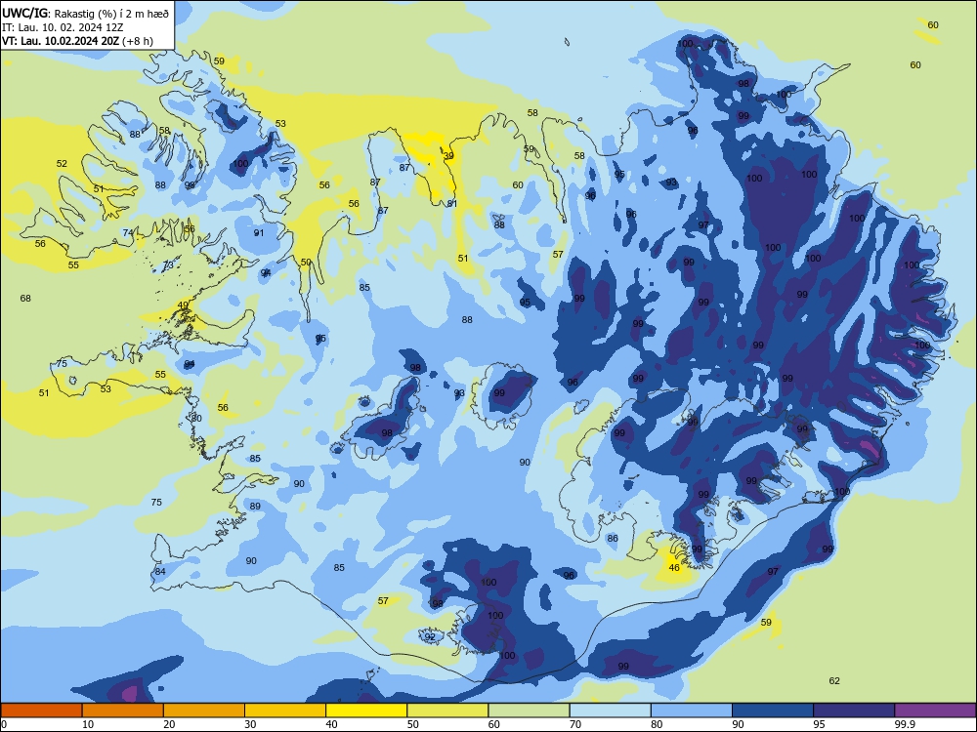
Task: Click the '99.9' legend scale label
Action: (x=904, y=724)
